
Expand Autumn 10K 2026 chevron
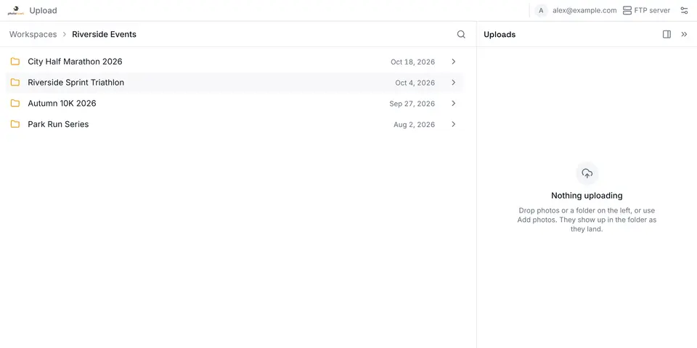pos(453,104)
